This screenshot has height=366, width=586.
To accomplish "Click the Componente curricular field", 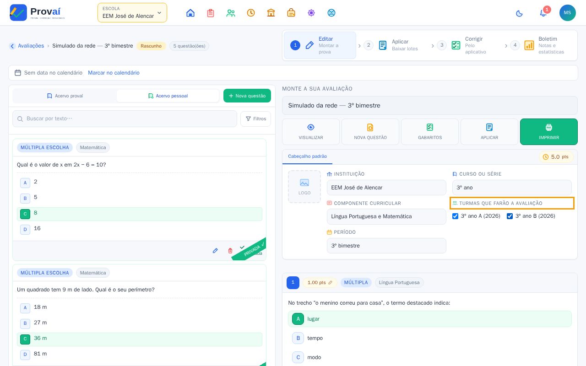I will tap(386, 216).
